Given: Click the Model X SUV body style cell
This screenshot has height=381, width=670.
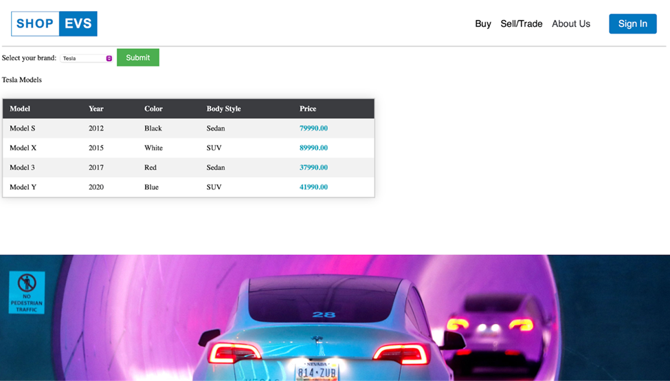Looking at the screenshot, I should [x=214, y=148].
